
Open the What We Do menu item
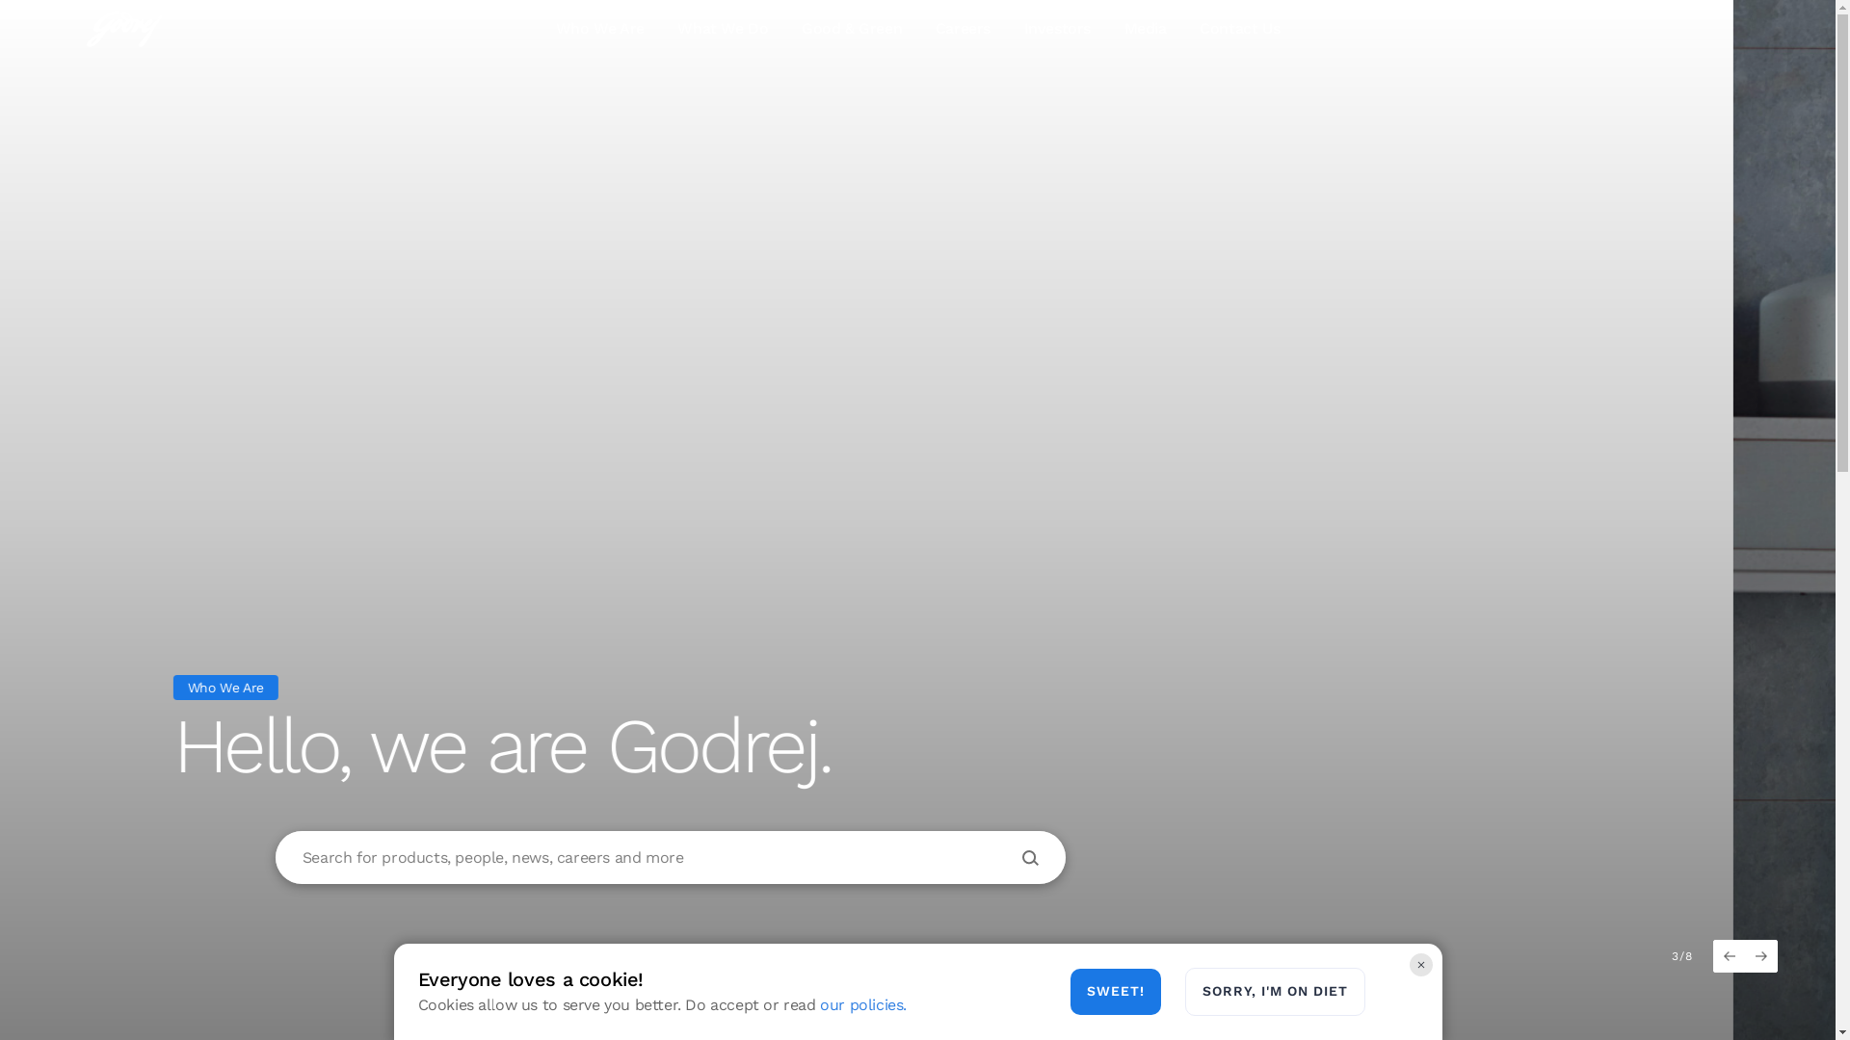click(722, 30)
